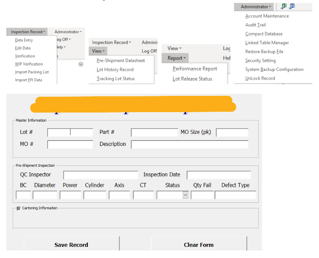The image size is (319, 258).
Task: Open the Performance Report item
Action: [195, 69]
